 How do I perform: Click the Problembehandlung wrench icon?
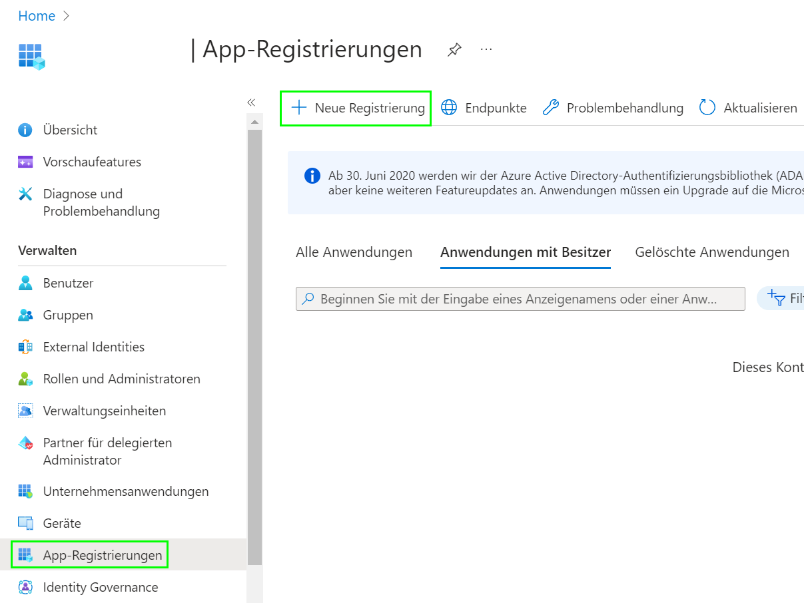click(551, 108)
